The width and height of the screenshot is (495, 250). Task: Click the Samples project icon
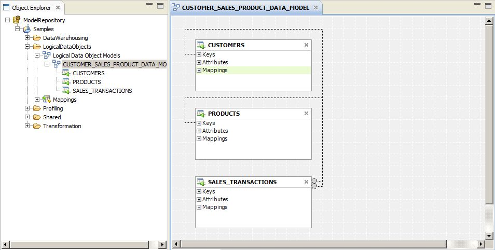pyautogui.click(x=26, y=29)
